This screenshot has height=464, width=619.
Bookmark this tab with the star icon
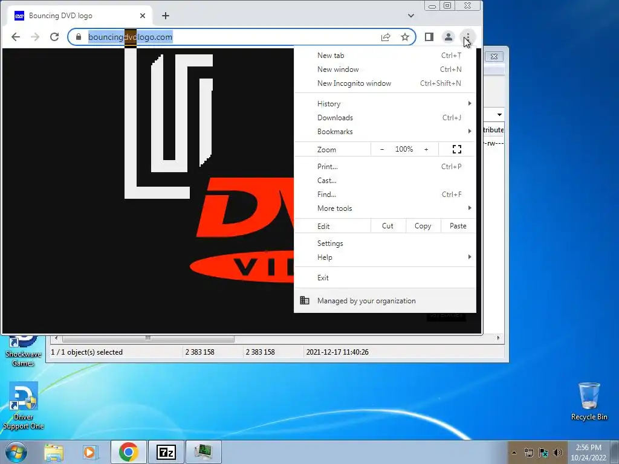[x=405, y=37]
